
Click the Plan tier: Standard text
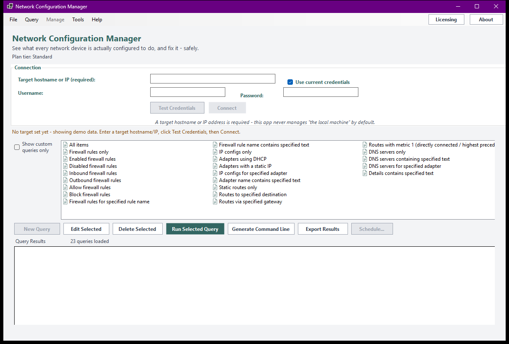coord(32,57)
